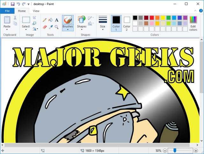The width and height of the screenshot is (204, 154).
Task: Open Customize Quick Access Toolbar dropdown
Action: [x=28, y=4]
